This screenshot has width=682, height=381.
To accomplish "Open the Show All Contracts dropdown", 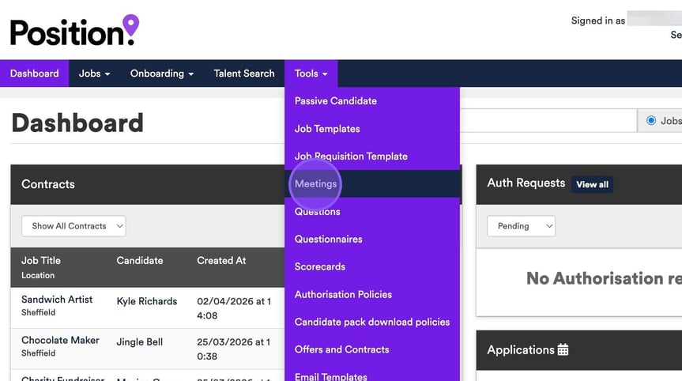I will pyautogui.click(x=73, y=226).
